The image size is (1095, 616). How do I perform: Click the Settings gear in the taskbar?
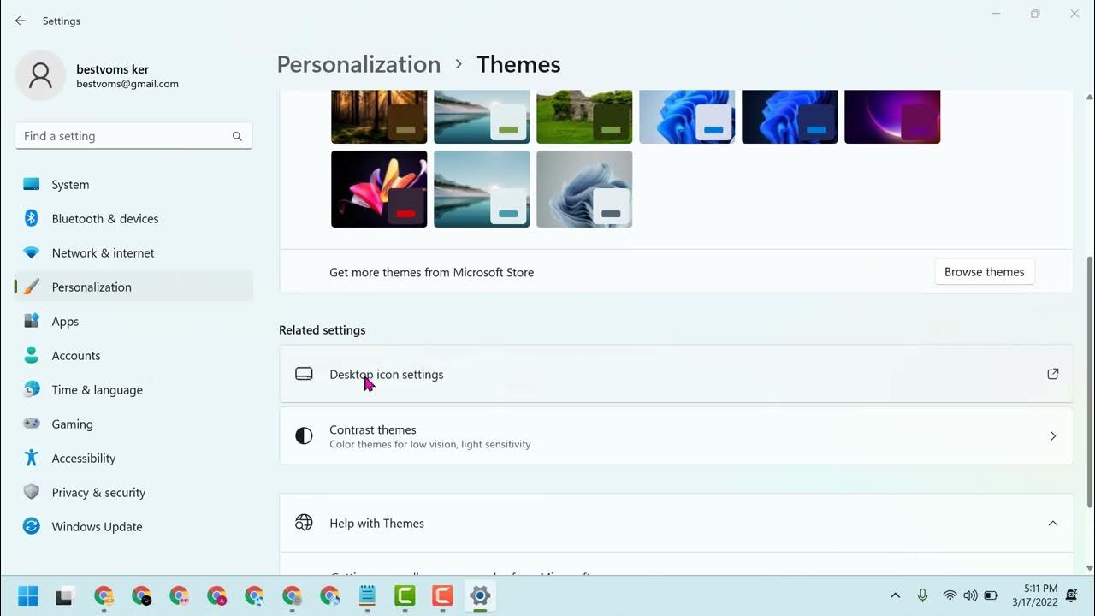[x=480, y=596]
